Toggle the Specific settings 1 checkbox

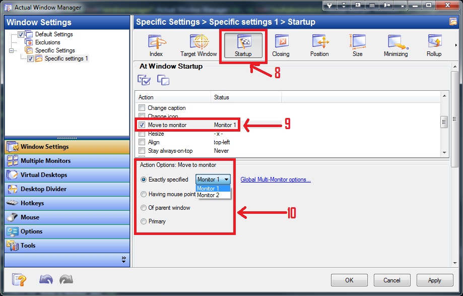click(30, 58)
